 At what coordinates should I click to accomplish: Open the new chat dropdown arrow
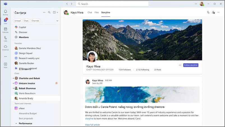[58, 12]
